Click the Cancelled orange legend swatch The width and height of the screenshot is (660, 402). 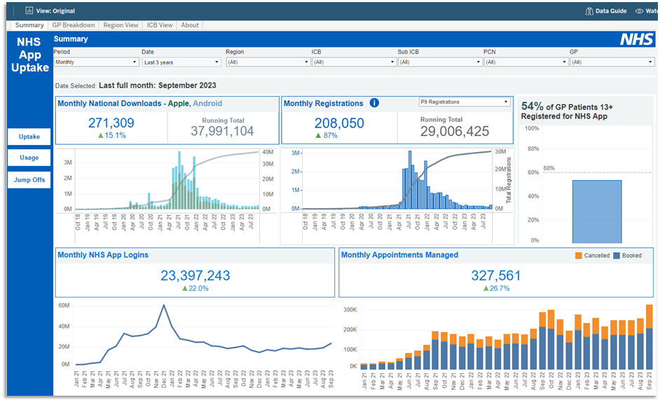coord(578,256)
